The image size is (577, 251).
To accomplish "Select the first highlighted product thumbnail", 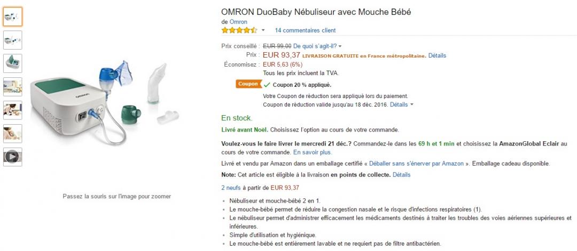I will pyautogui.click(x=13, y=17).
